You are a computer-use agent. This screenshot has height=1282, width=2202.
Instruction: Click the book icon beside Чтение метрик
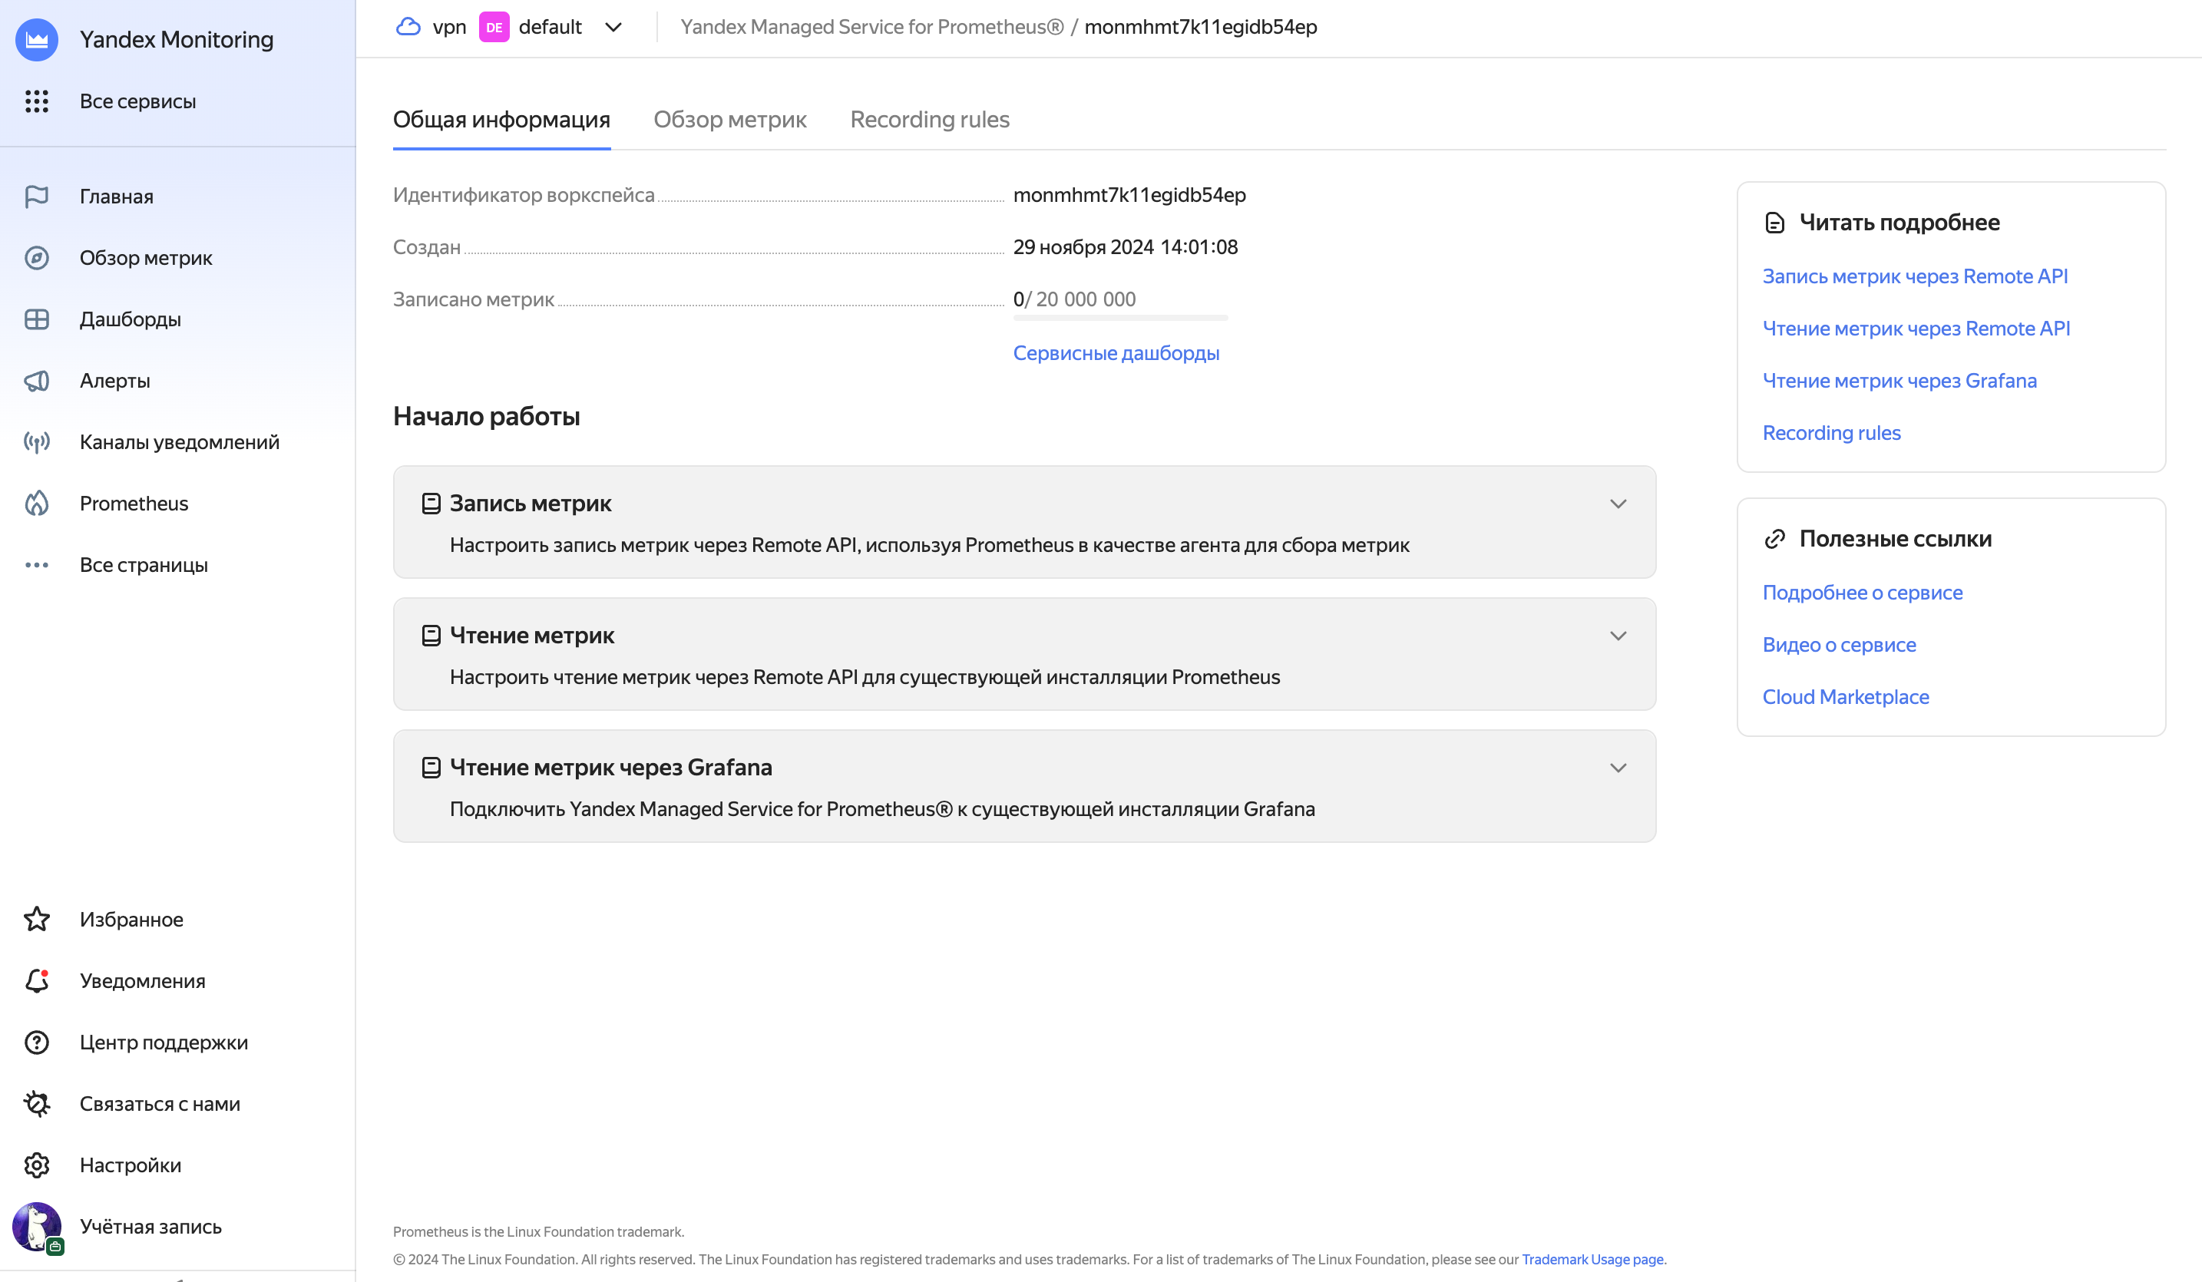coord(431,636)
